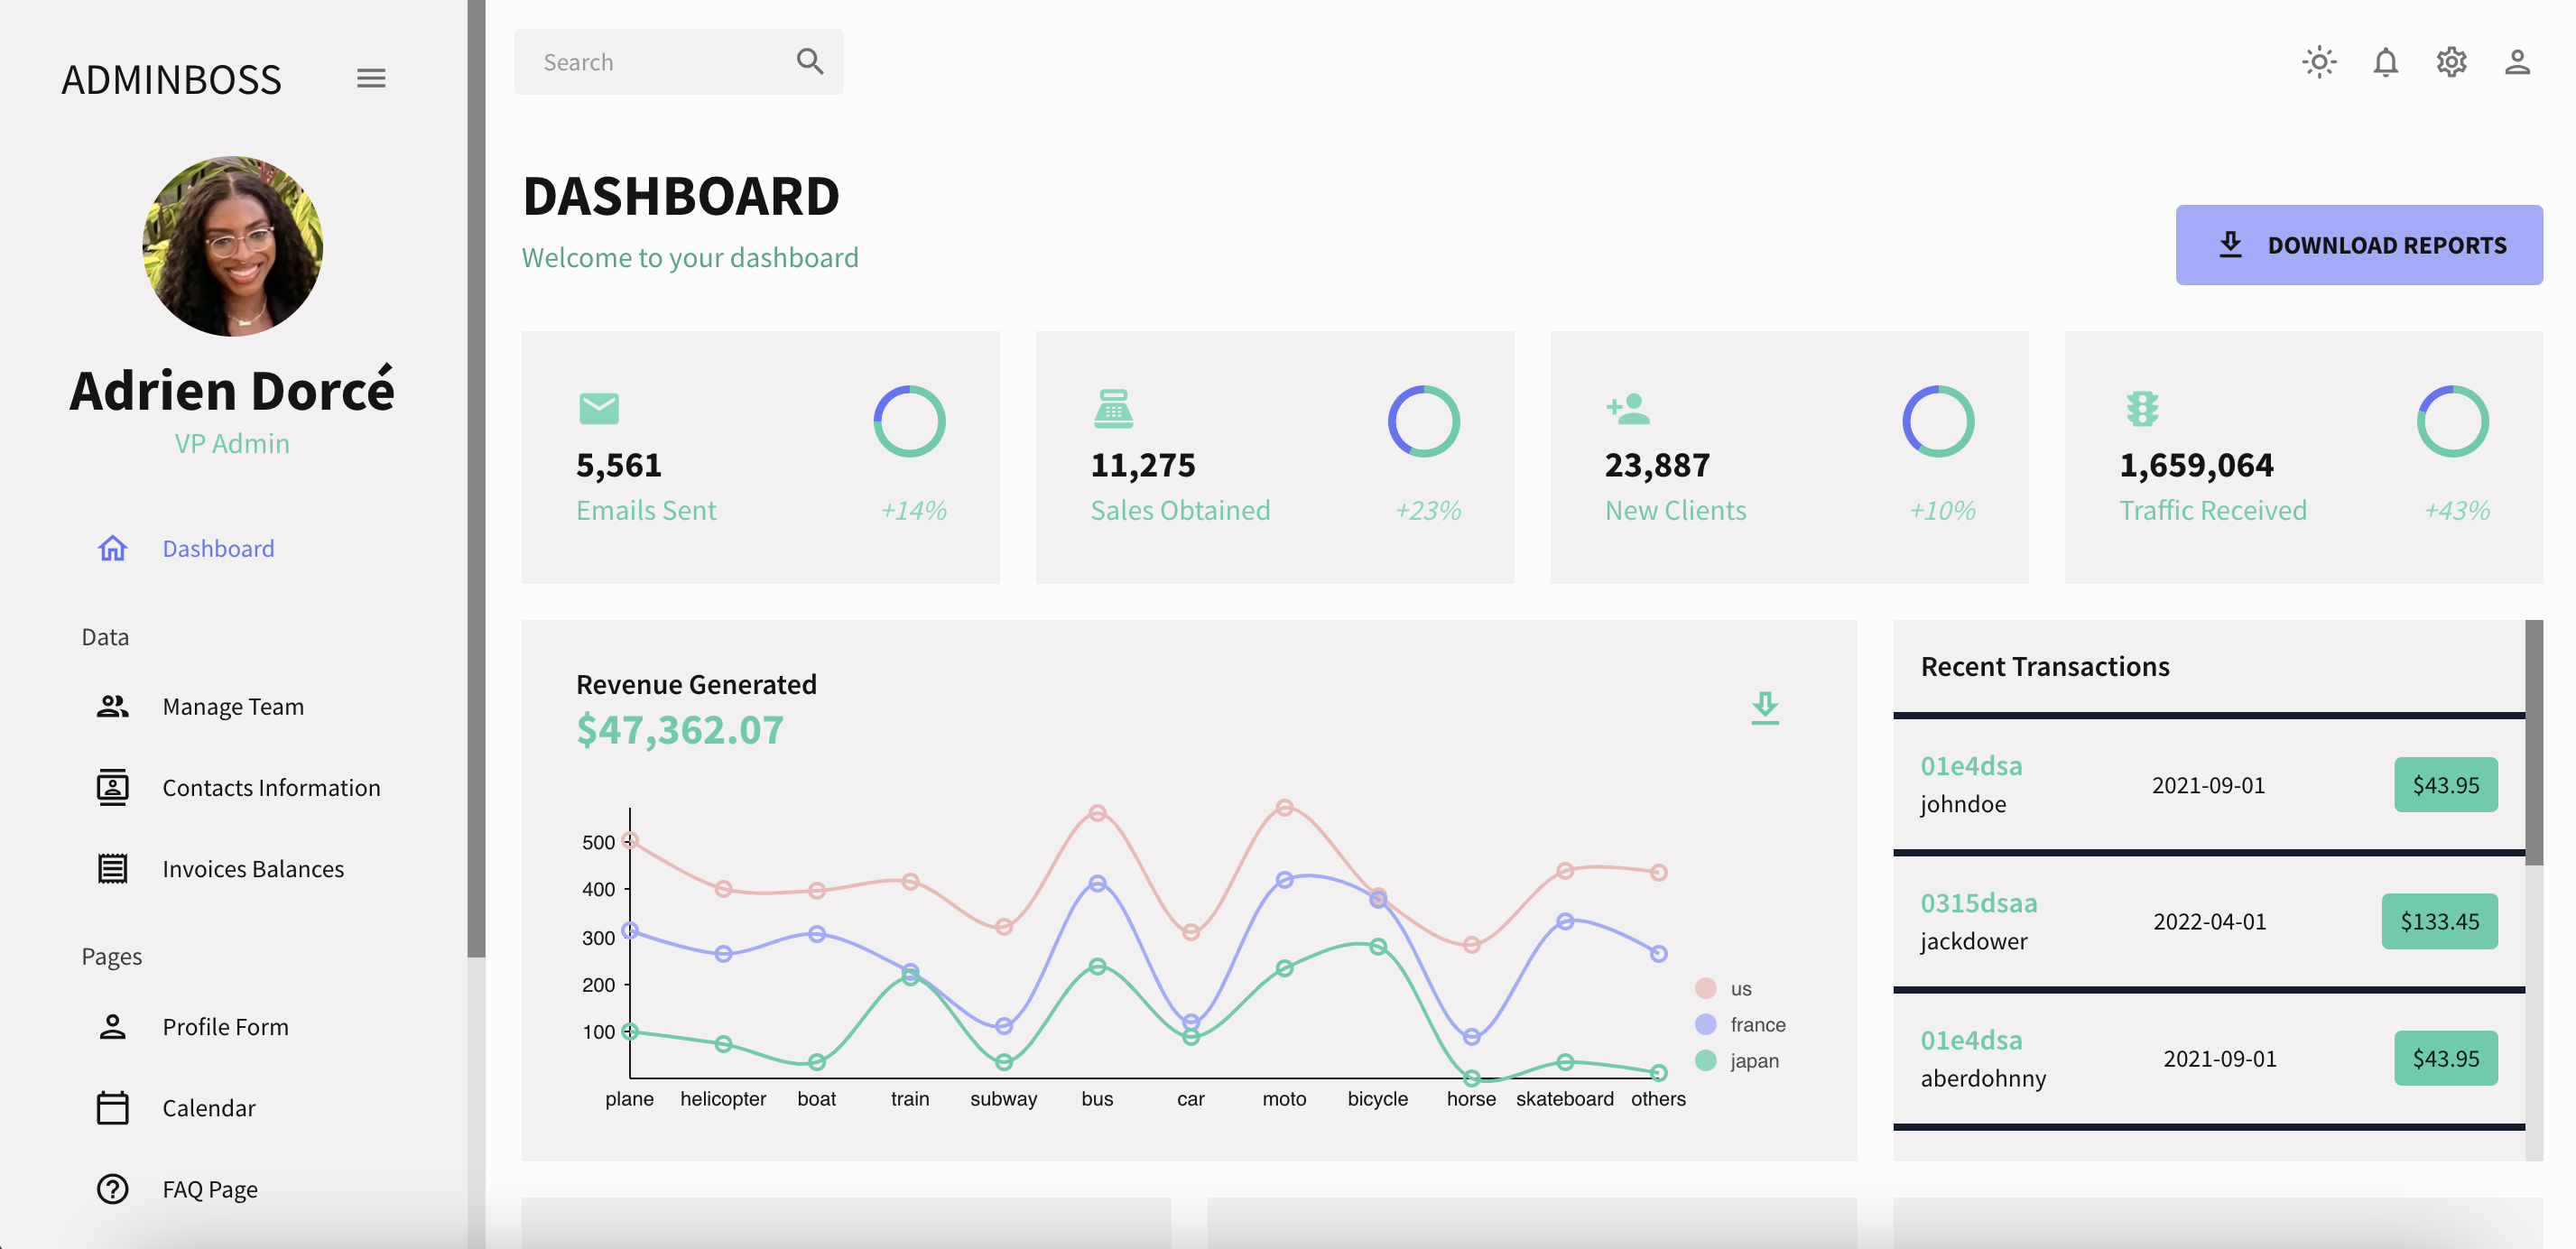Click the revenue total $47,362.07

click(x=679, y=730)
